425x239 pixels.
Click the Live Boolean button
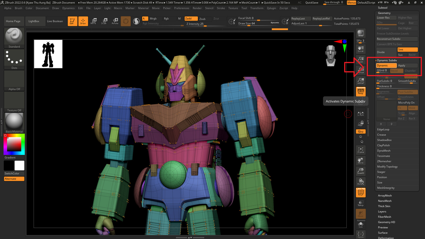pyautogui.click(x=55, y=21)
